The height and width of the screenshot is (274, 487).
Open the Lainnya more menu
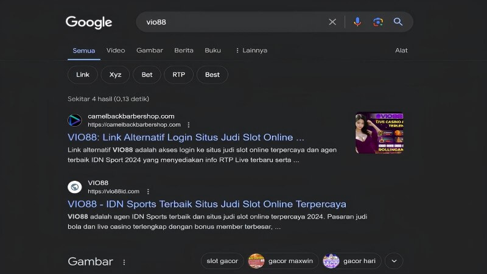pyautogui.click(x=251, y=51)
